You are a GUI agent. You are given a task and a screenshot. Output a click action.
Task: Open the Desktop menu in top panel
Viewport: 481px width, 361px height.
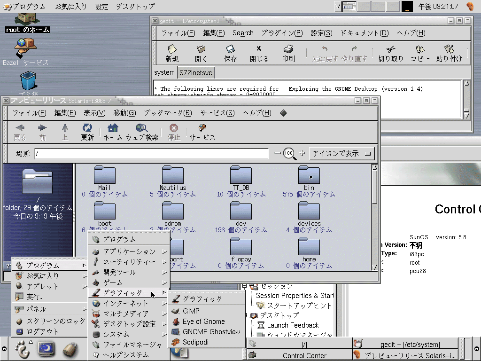(x=135, y=7)
